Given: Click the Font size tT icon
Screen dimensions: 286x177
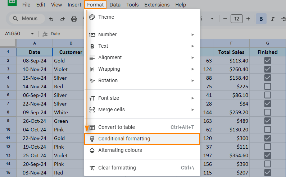Looking at the screenshot, I should click(92, 98).
